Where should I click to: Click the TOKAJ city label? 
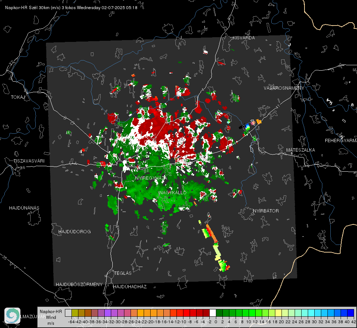(18, 97)
